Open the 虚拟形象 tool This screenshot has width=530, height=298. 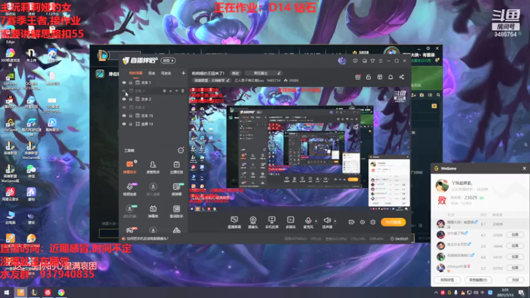(x=129, y=211)
